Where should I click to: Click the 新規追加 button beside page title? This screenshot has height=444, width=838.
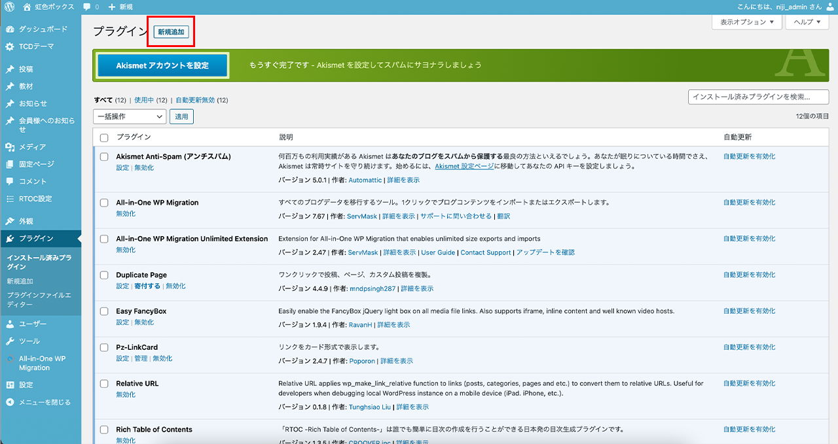click(172, 32)
